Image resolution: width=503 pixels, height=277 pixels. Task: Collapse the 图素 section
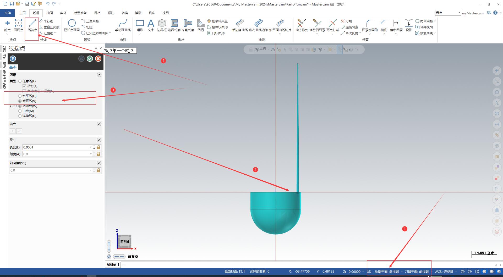pos(99,75)
